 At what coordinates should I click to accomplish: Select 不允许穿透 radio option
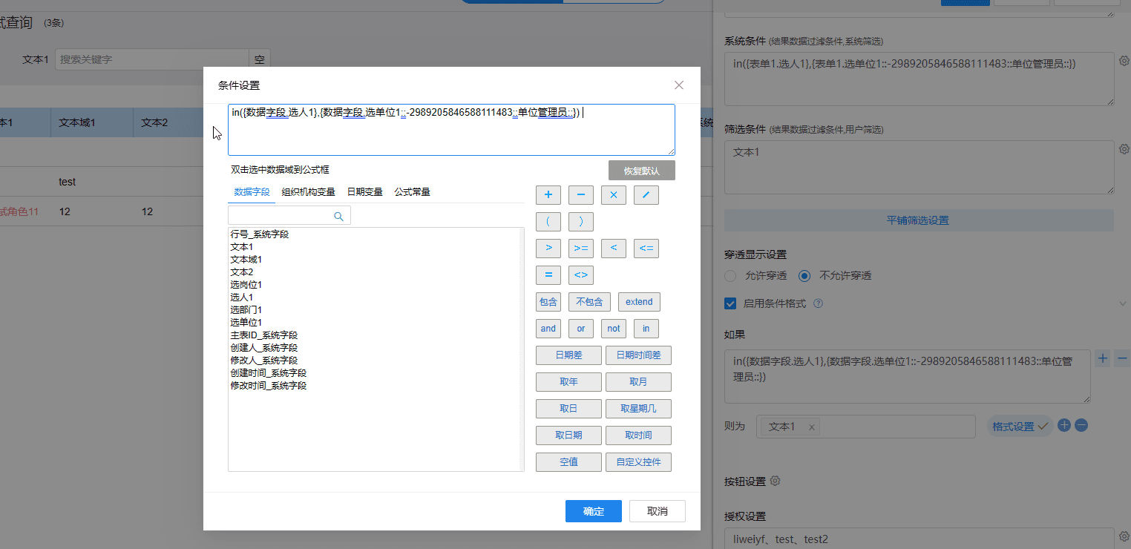coord(804,275)
